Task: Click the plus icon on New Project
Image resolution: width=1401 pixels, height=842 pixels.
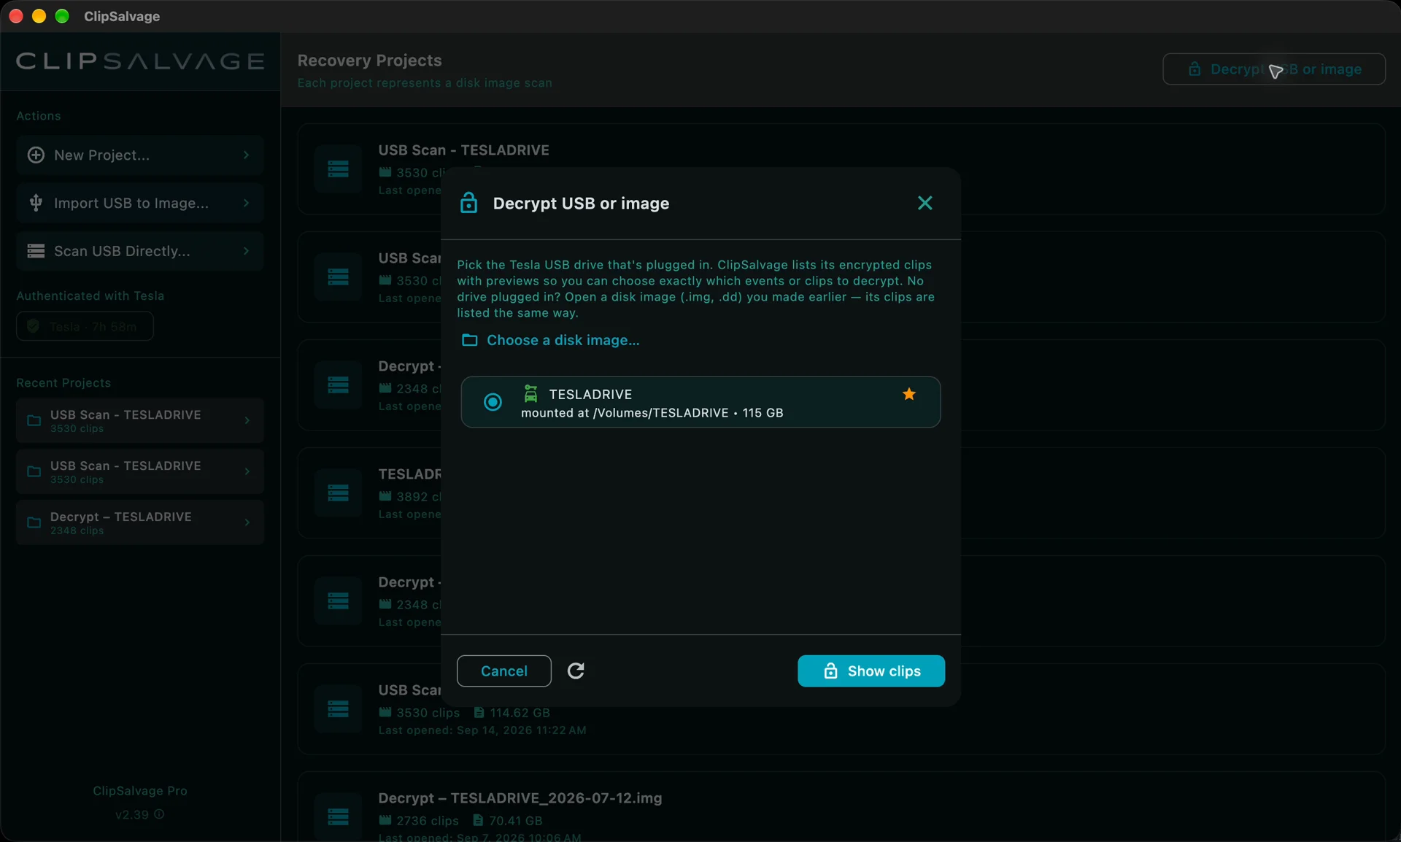Action: (36, 155)
